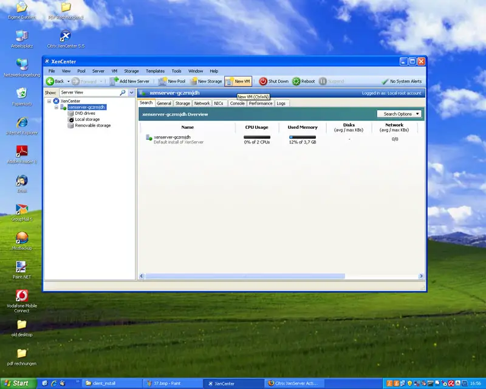Open the File menu
This screenshot has width=486, height=389.
(x=52, y=71)
